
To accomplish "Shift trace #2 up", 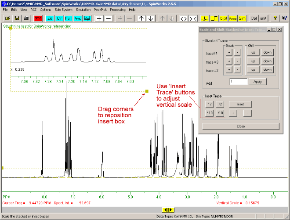I will coord(253,70).
